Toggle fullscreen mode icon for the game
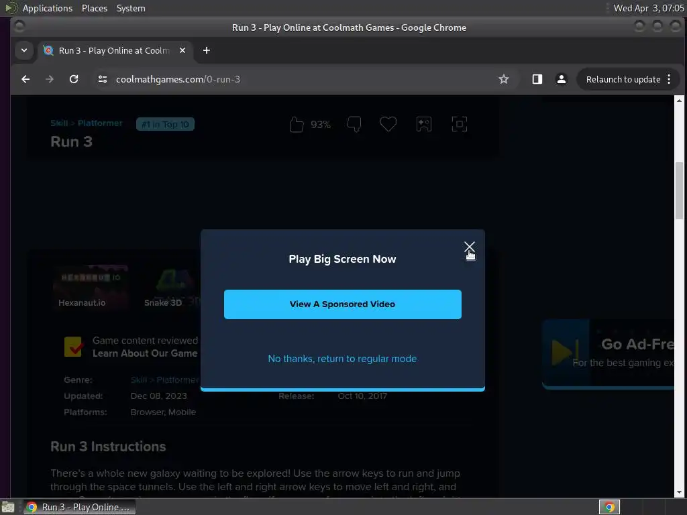687x515 pixels. [459, 124]
